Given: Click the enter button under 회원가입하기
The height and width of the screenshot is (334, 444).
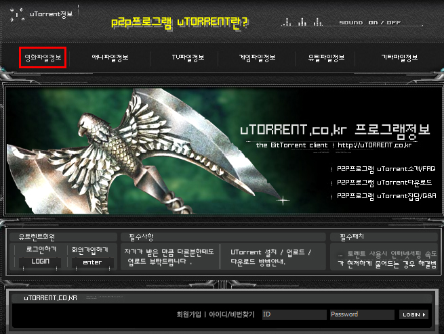Looking at the screenshot, I should pyautogui.click(x=93, y=262).
